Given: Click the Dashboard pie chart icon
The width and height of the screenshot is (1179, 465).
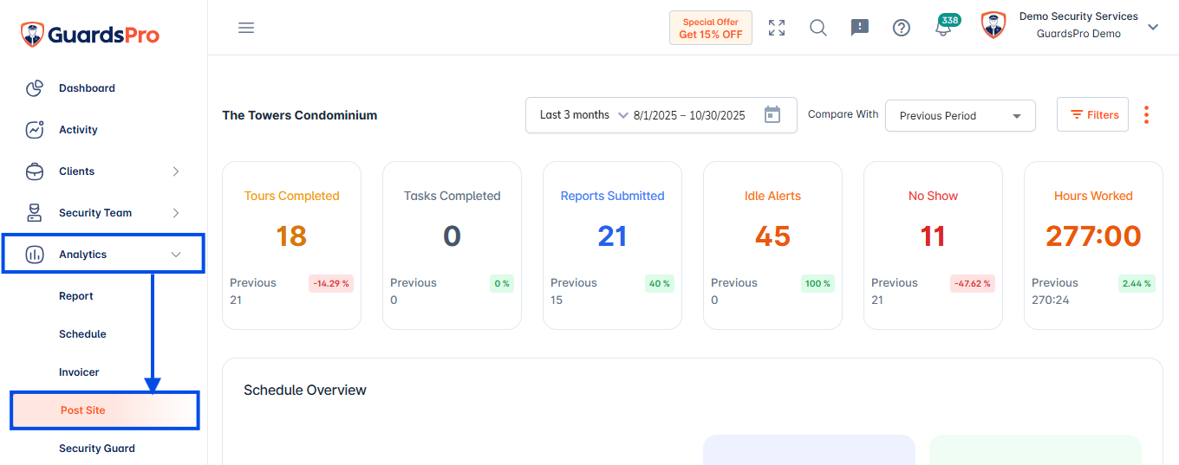Looking at the screenshot, I should (x=35, y=88).
